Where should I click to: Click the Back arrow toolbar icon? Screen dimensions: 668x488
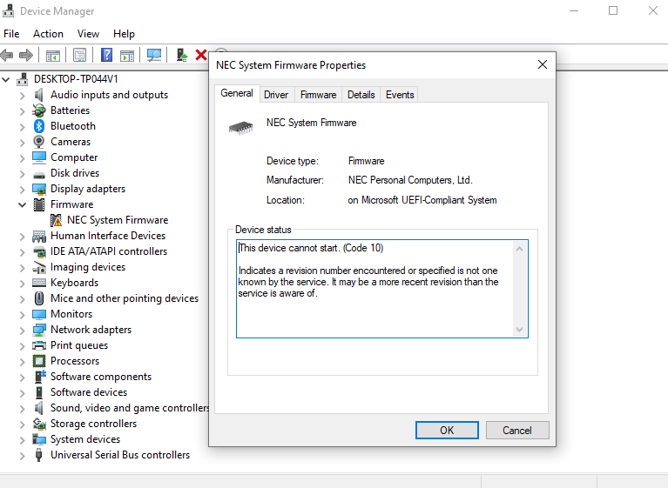pos(7,55)
